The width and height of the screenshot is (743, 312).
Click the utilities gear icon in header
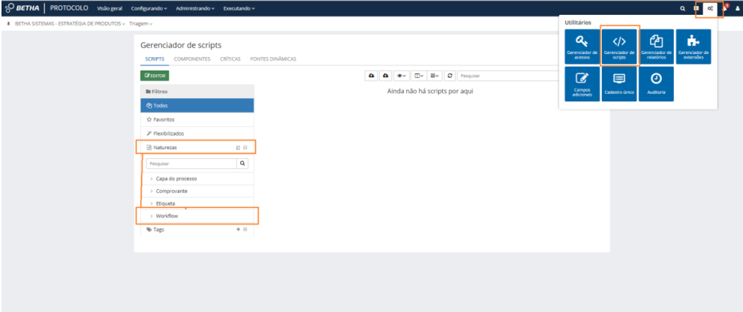pos(710,8)
